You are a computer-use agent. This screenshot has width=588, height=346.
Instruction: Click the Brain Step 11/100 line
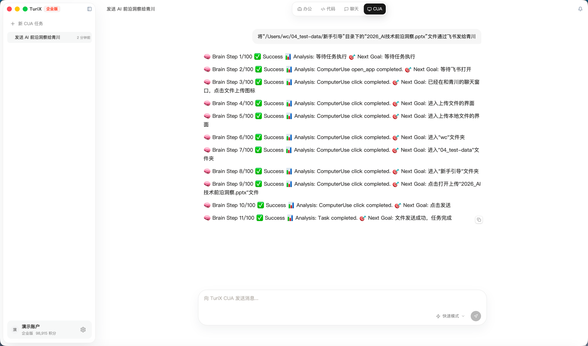pos(328,218)
